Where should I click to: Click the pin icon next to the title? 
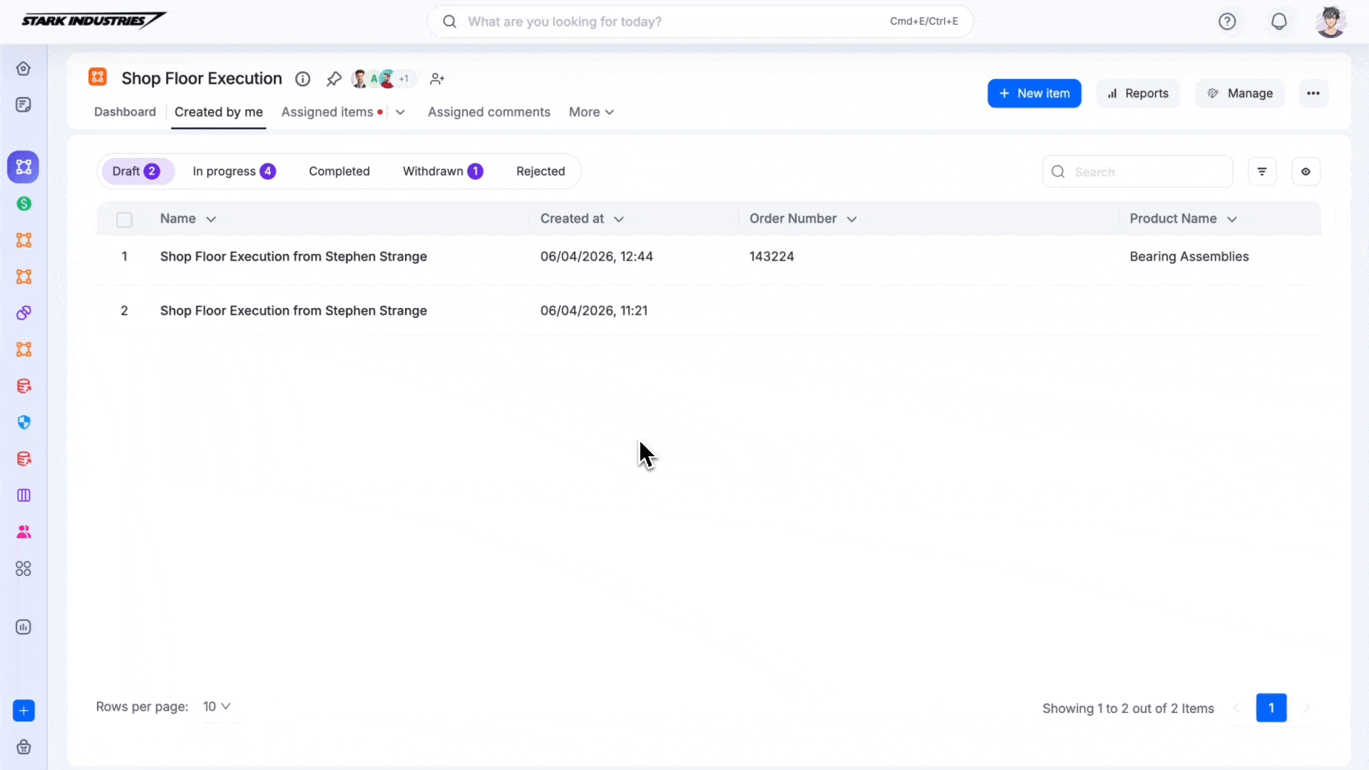334,79
